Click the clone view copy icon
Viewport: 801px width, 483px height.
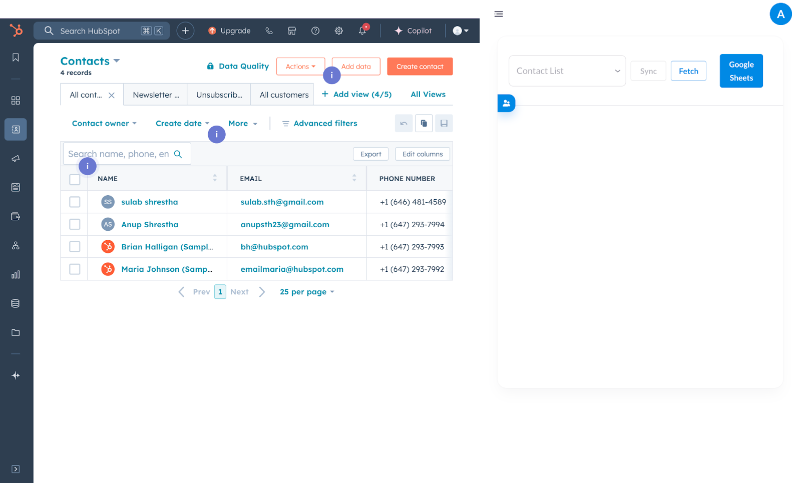424,123
